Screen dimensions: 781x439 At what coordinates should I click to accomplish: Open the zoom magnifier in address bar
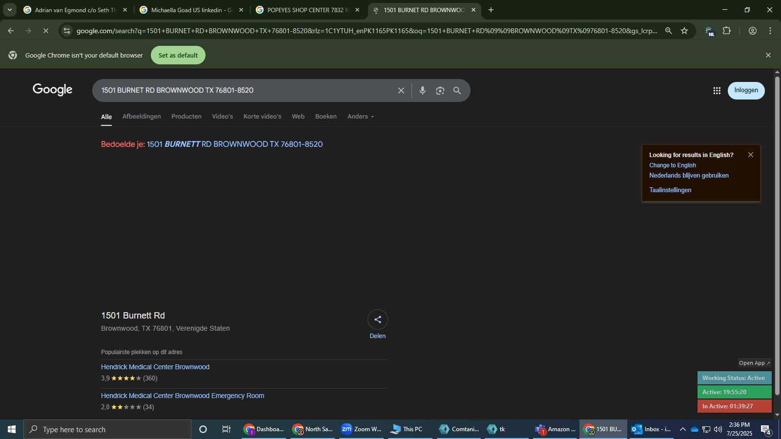[669, 31]
